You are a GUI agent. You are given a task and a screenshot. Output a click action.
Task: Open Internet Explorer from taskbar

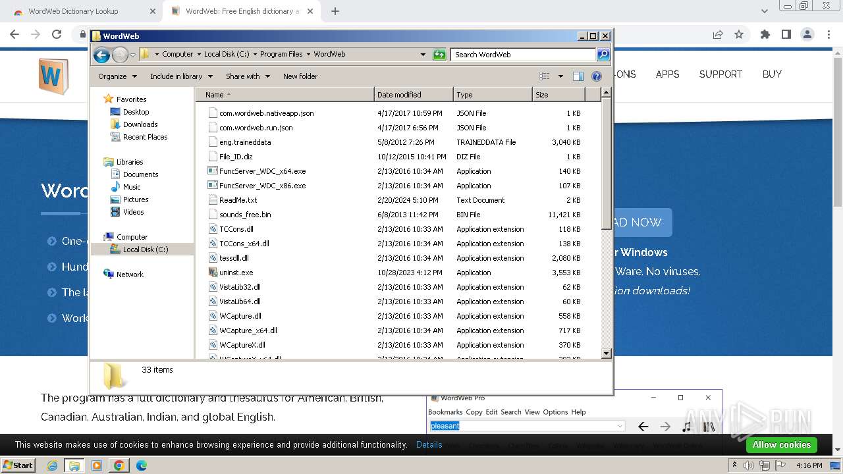tap(52, 465)
